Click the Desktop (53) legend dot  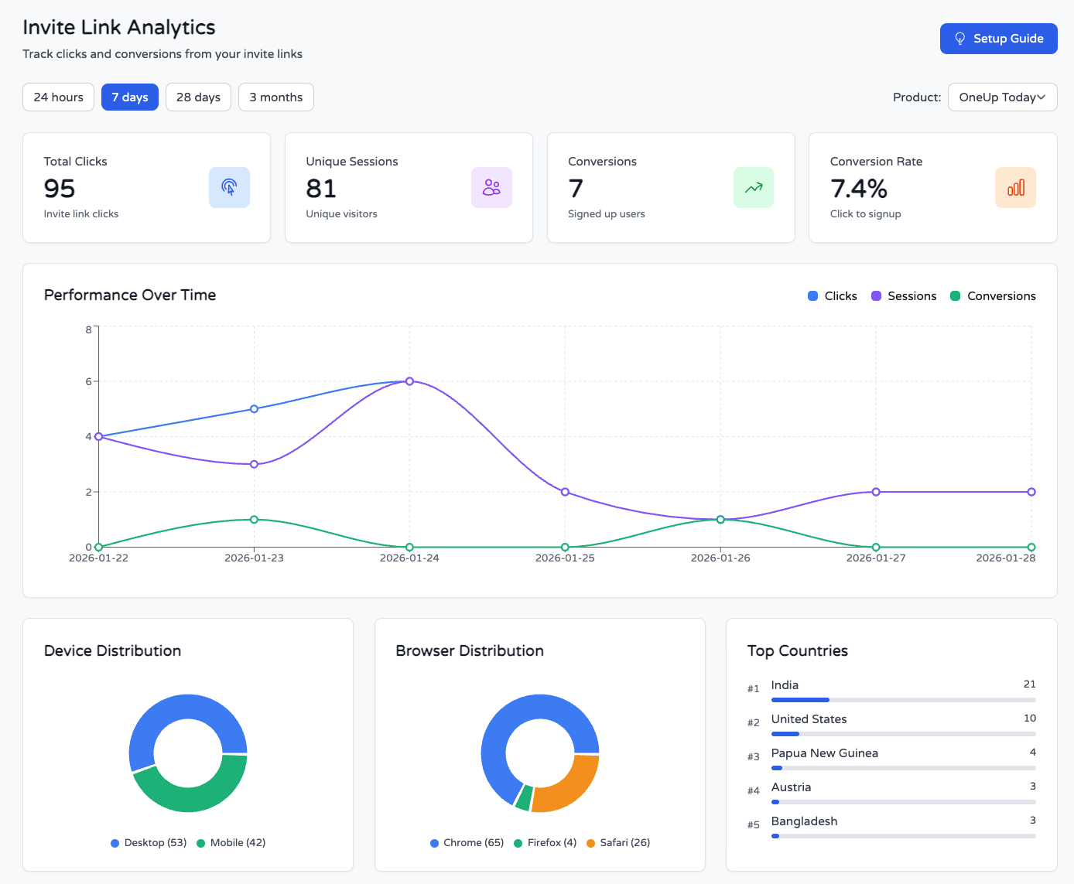click(115, 843)
